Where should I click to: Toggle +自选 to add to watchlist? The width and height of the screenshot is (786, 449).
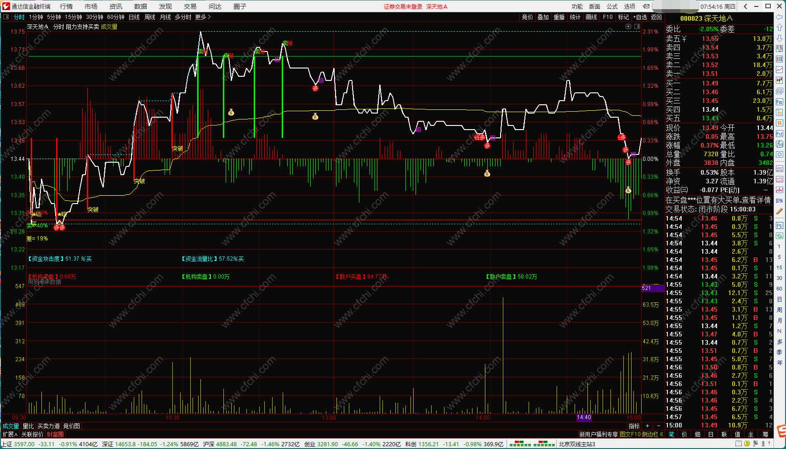click(640, 17)
